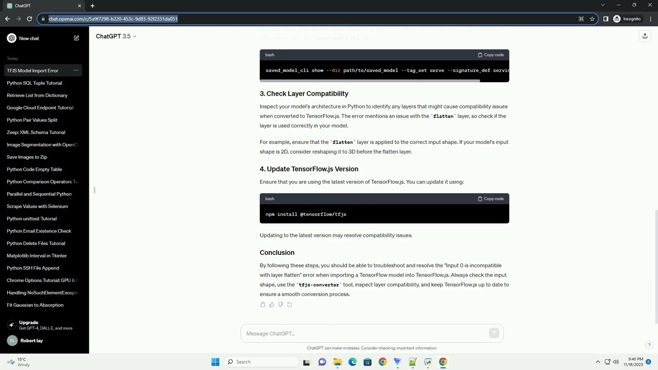Click the ChatGPT logo in sidebar
Viewport: 658px width, 370px height.
(11, 38)
